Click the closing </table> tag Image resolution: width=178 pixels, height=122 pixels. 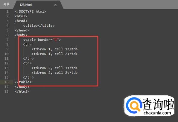pos(23,82)
